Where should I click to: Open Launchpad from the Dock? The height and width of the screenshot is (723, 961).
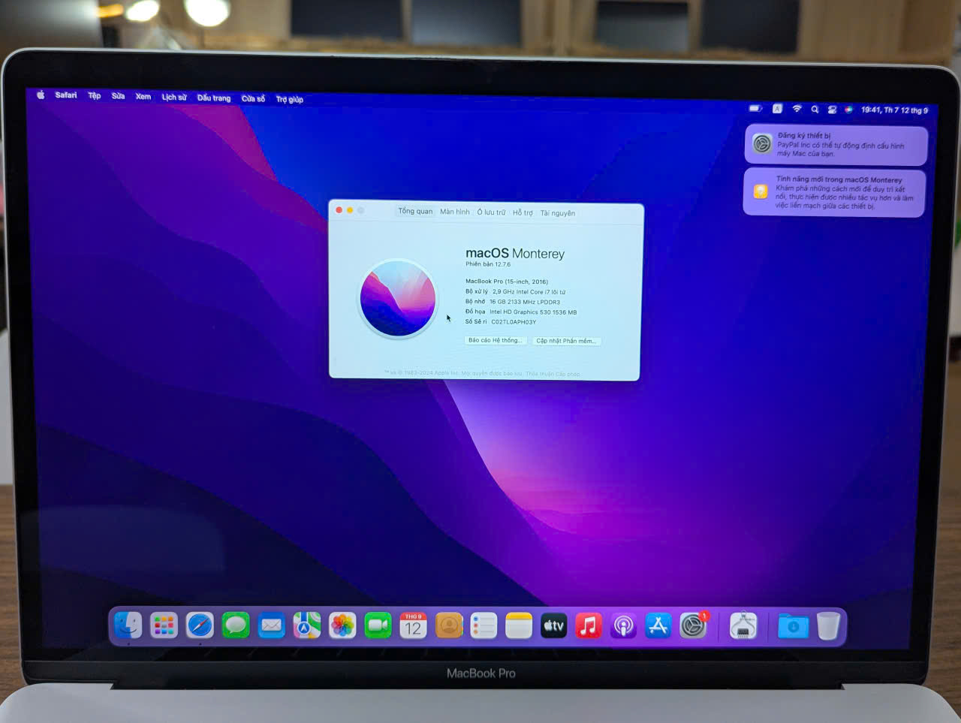(164, 625)
